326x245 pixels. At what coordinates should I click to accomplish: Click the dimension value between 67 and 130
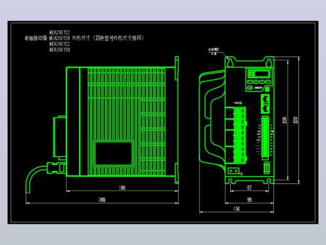[250, 200]
